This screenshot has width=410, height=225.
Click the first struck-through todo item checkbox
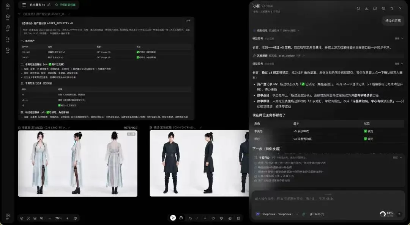[255, 163]
